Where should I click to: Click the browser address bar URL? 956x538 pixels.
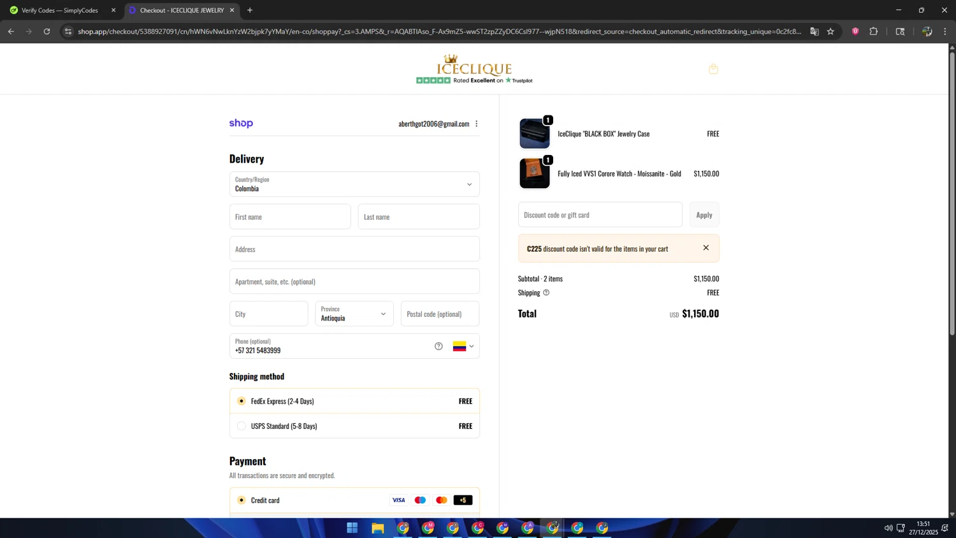tap(439, 31)
